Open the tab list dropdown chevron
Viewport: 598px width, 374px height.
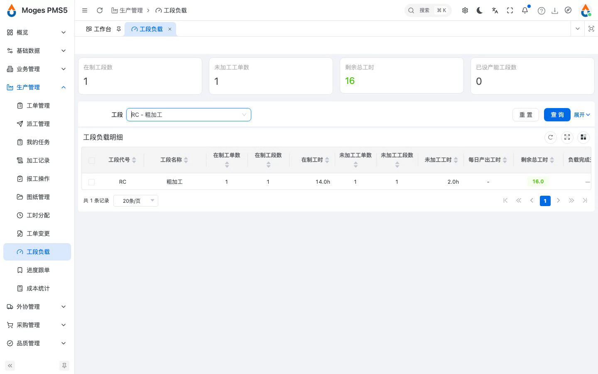[578, 29]
